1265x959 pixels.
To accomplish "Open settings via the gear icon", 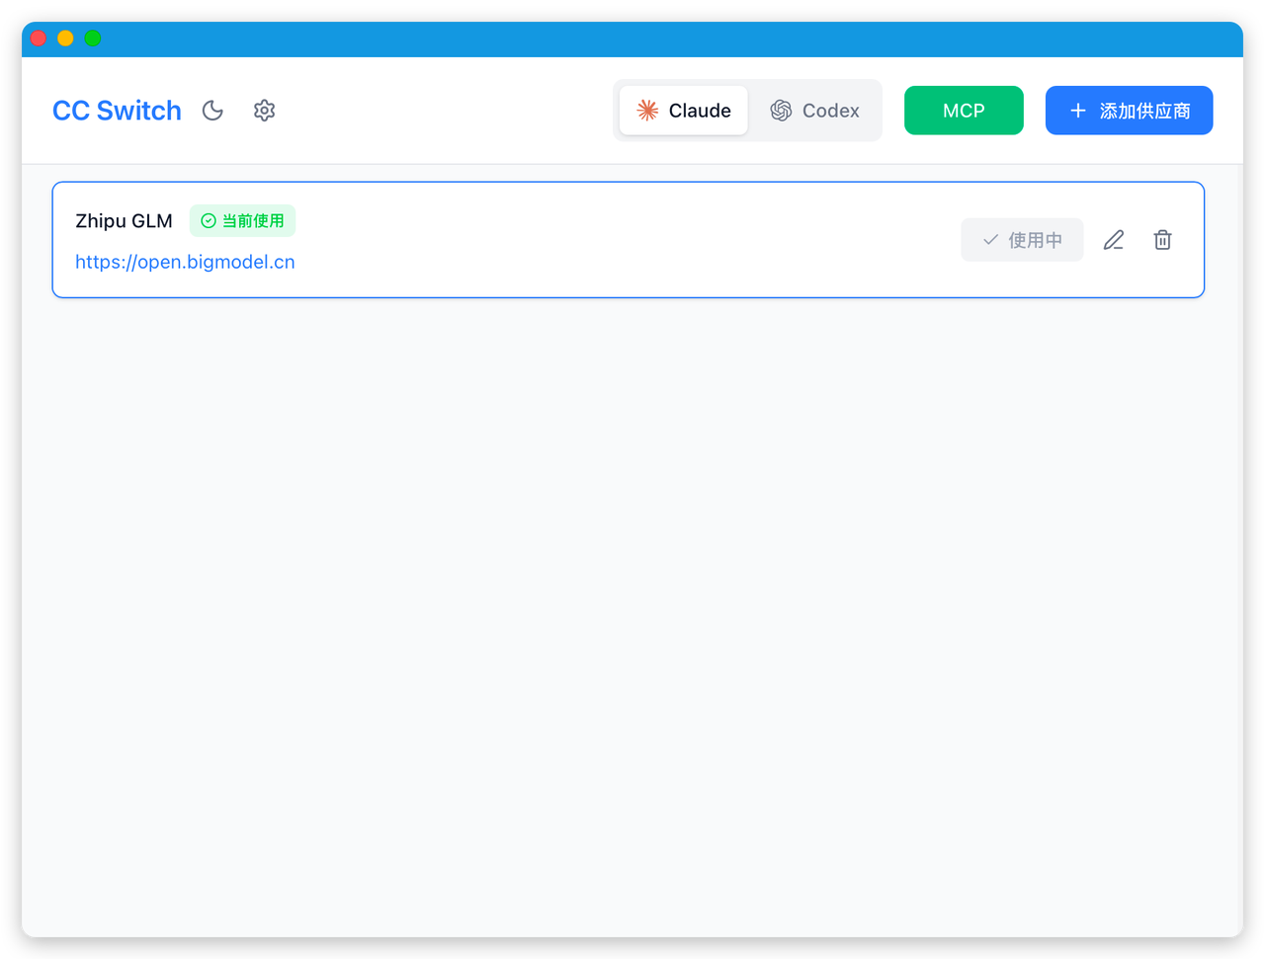I will [264, 111].
